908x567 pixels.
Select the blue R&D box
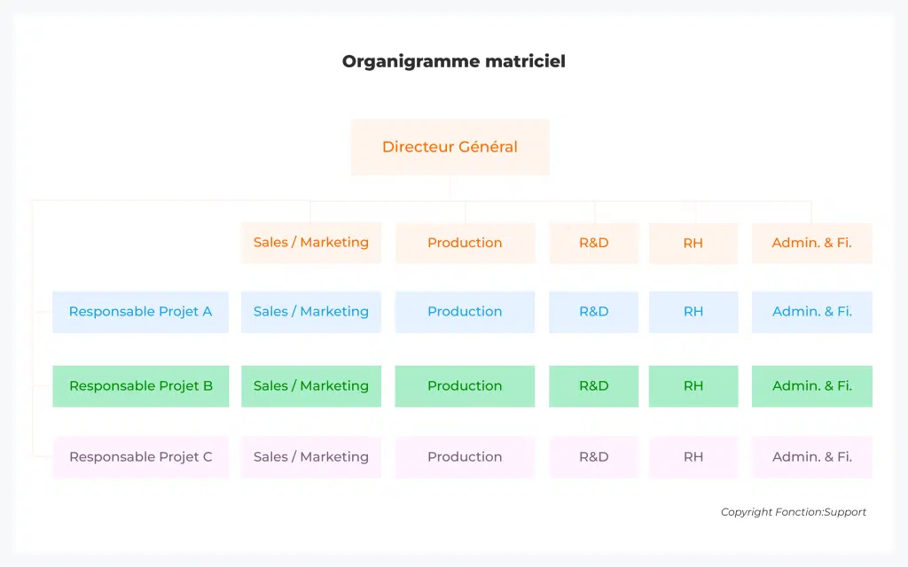[593, 312]
